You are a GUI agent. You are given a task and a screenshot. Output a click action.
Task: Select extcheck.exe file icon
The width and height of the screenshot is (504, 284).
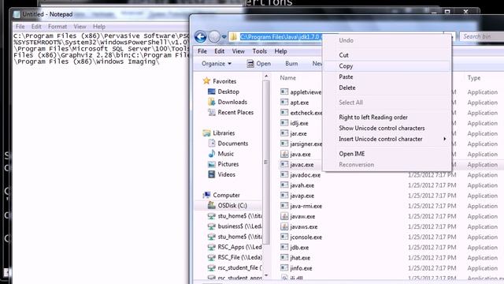point(284,113)
